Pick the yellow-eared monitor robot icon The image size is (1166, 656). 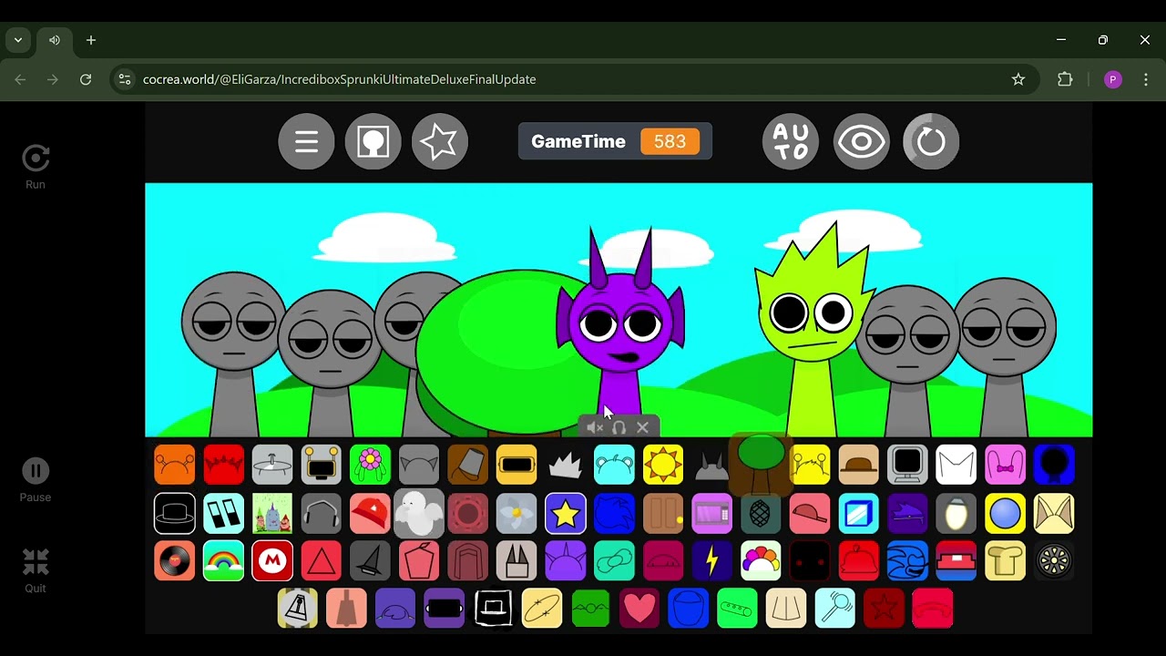321,465
